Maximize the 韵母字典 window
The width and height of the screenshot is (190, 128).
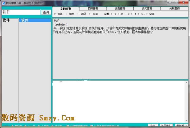click(x=176, y=2)
